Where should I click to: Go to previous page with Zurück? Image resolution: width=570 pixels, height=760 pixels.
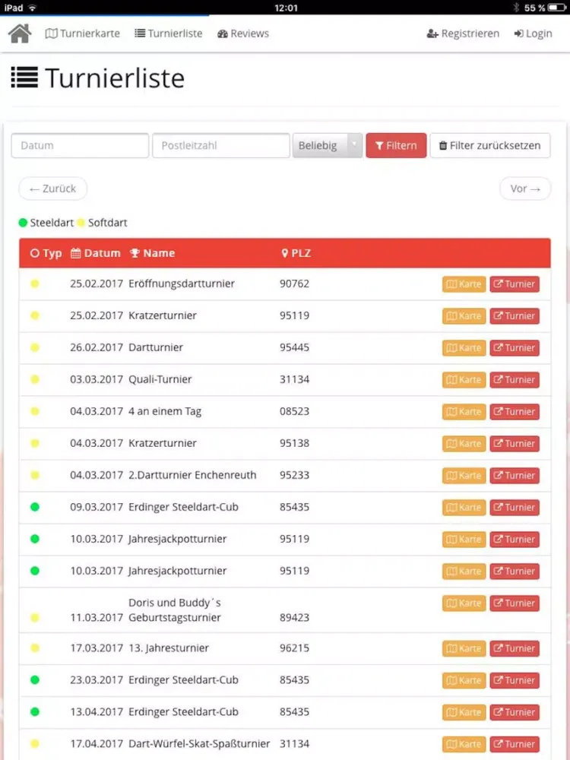tap(53, 188)
